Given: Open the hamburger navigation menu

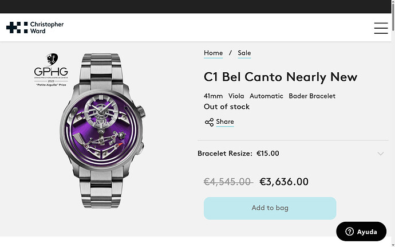Looking at the screenshot, I should (x=381, y=28).
